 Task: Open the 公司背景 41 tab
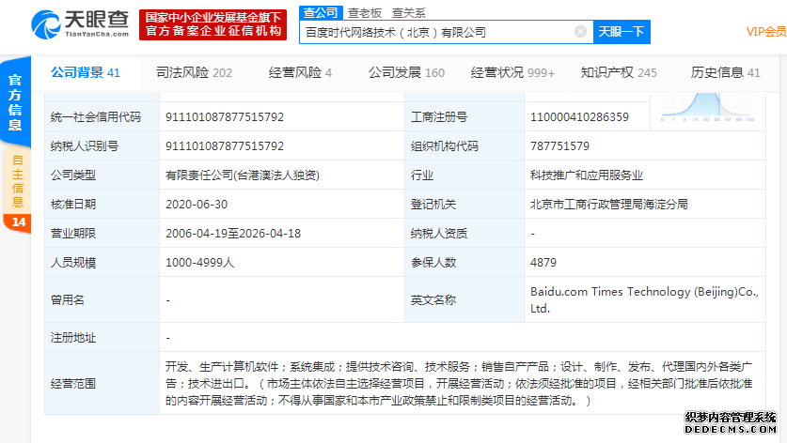tap(86, 72)
